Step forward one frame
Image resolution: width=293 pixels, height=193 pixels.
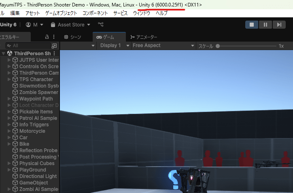tap(279, 25)
